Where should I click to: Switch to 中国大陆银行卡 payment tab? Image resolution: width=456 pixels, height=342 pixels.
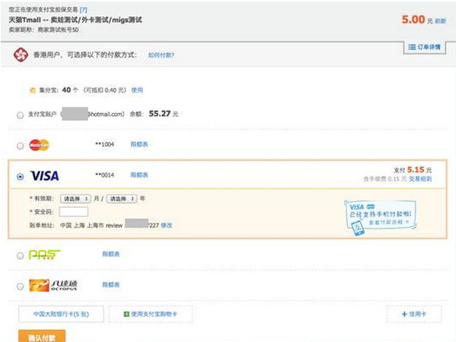61,314
